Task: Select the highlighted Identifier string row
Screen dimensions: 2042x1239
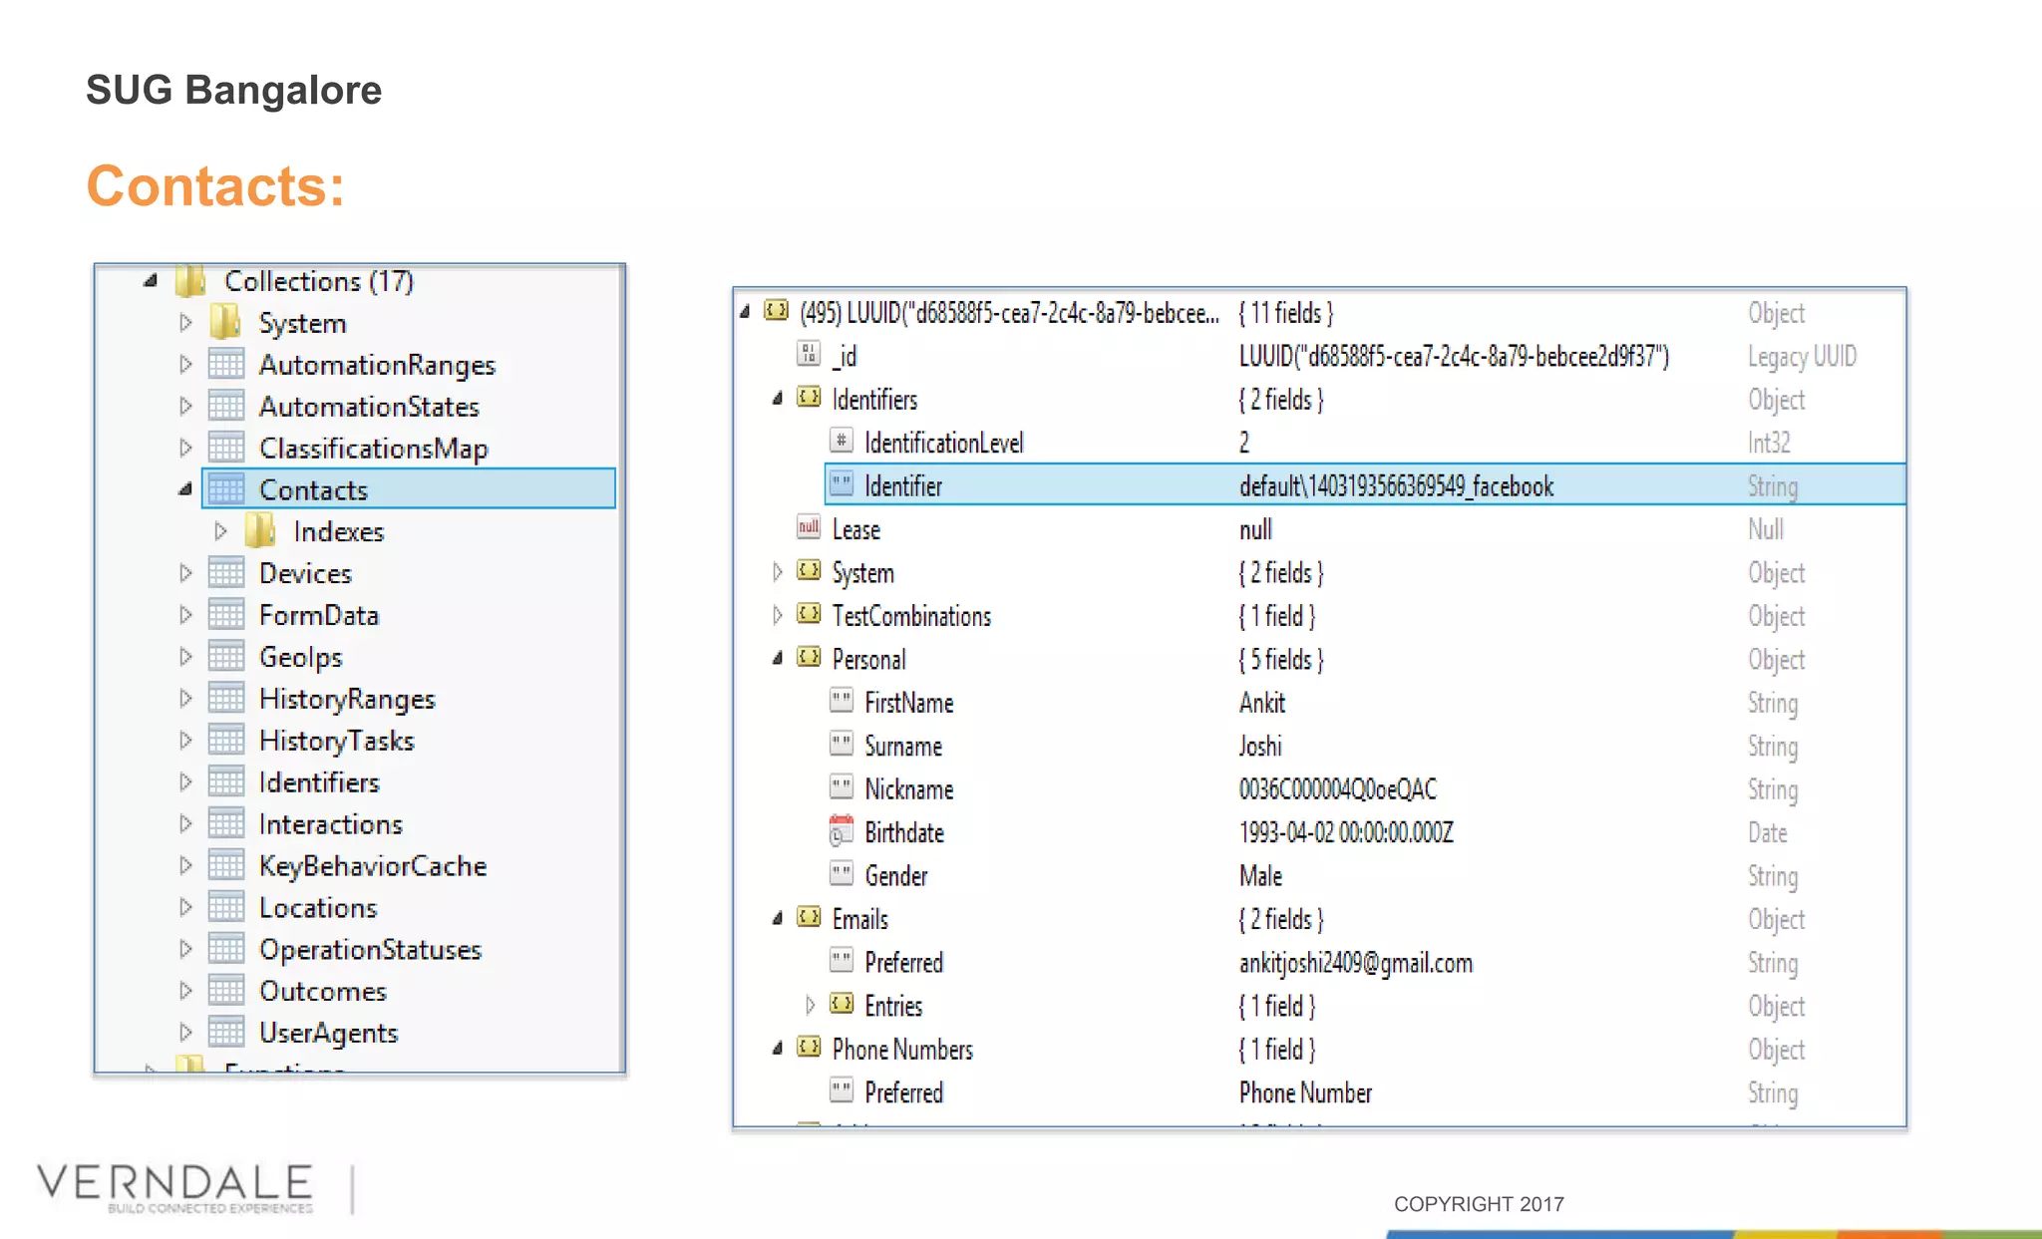Action: coord(903,485)
